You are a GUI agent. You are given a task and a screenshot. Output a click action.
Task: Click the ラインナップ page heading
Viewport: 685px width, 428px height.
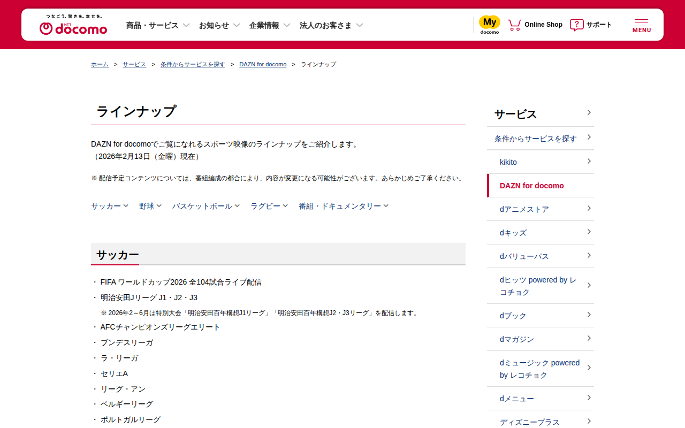coord(136,111)
